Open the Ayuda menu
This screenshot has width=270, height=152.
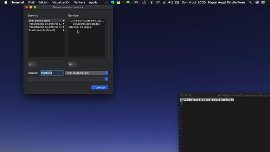click(93, 2)
